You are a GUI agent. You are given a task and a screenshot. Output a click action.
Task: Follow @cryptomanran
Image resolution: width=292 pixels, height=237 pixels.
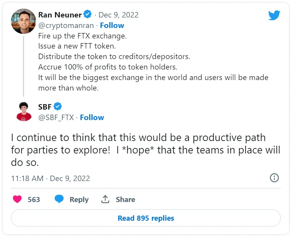point(112,25)
